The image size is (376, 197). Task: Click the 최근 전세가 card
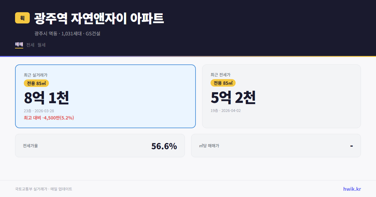pyautogui.click(x=282, y=96)
